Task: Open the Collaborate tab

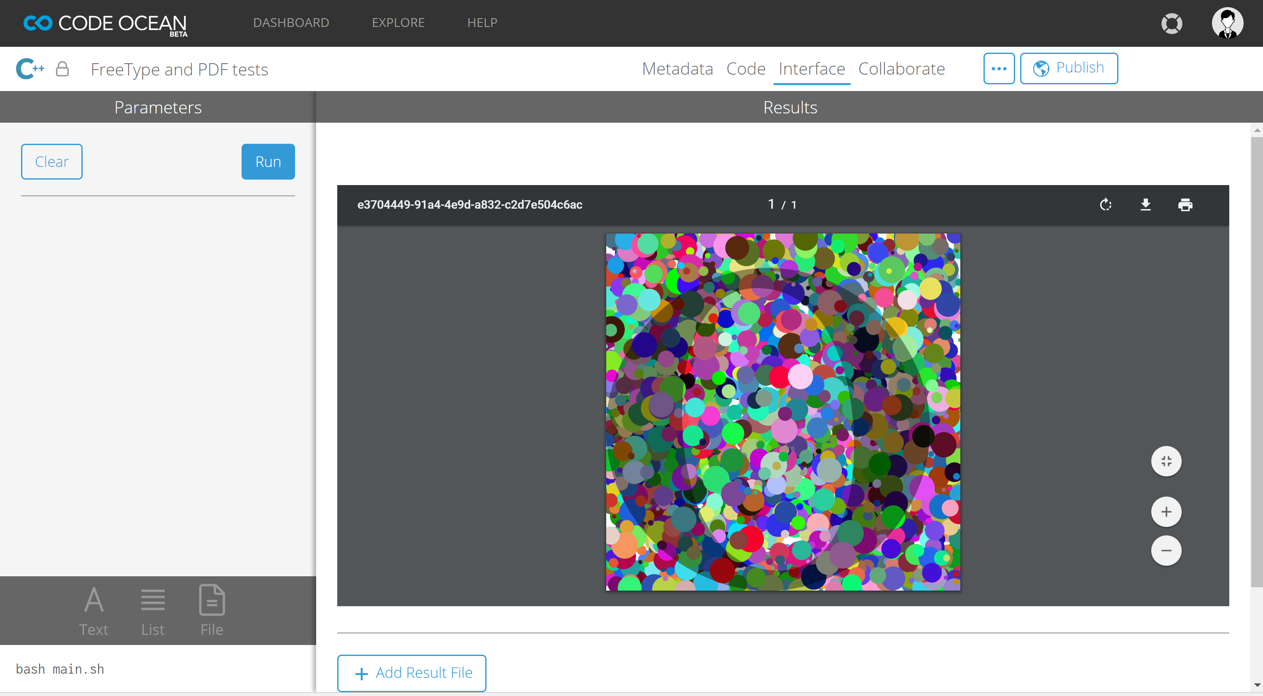Action: pos(901,69)
